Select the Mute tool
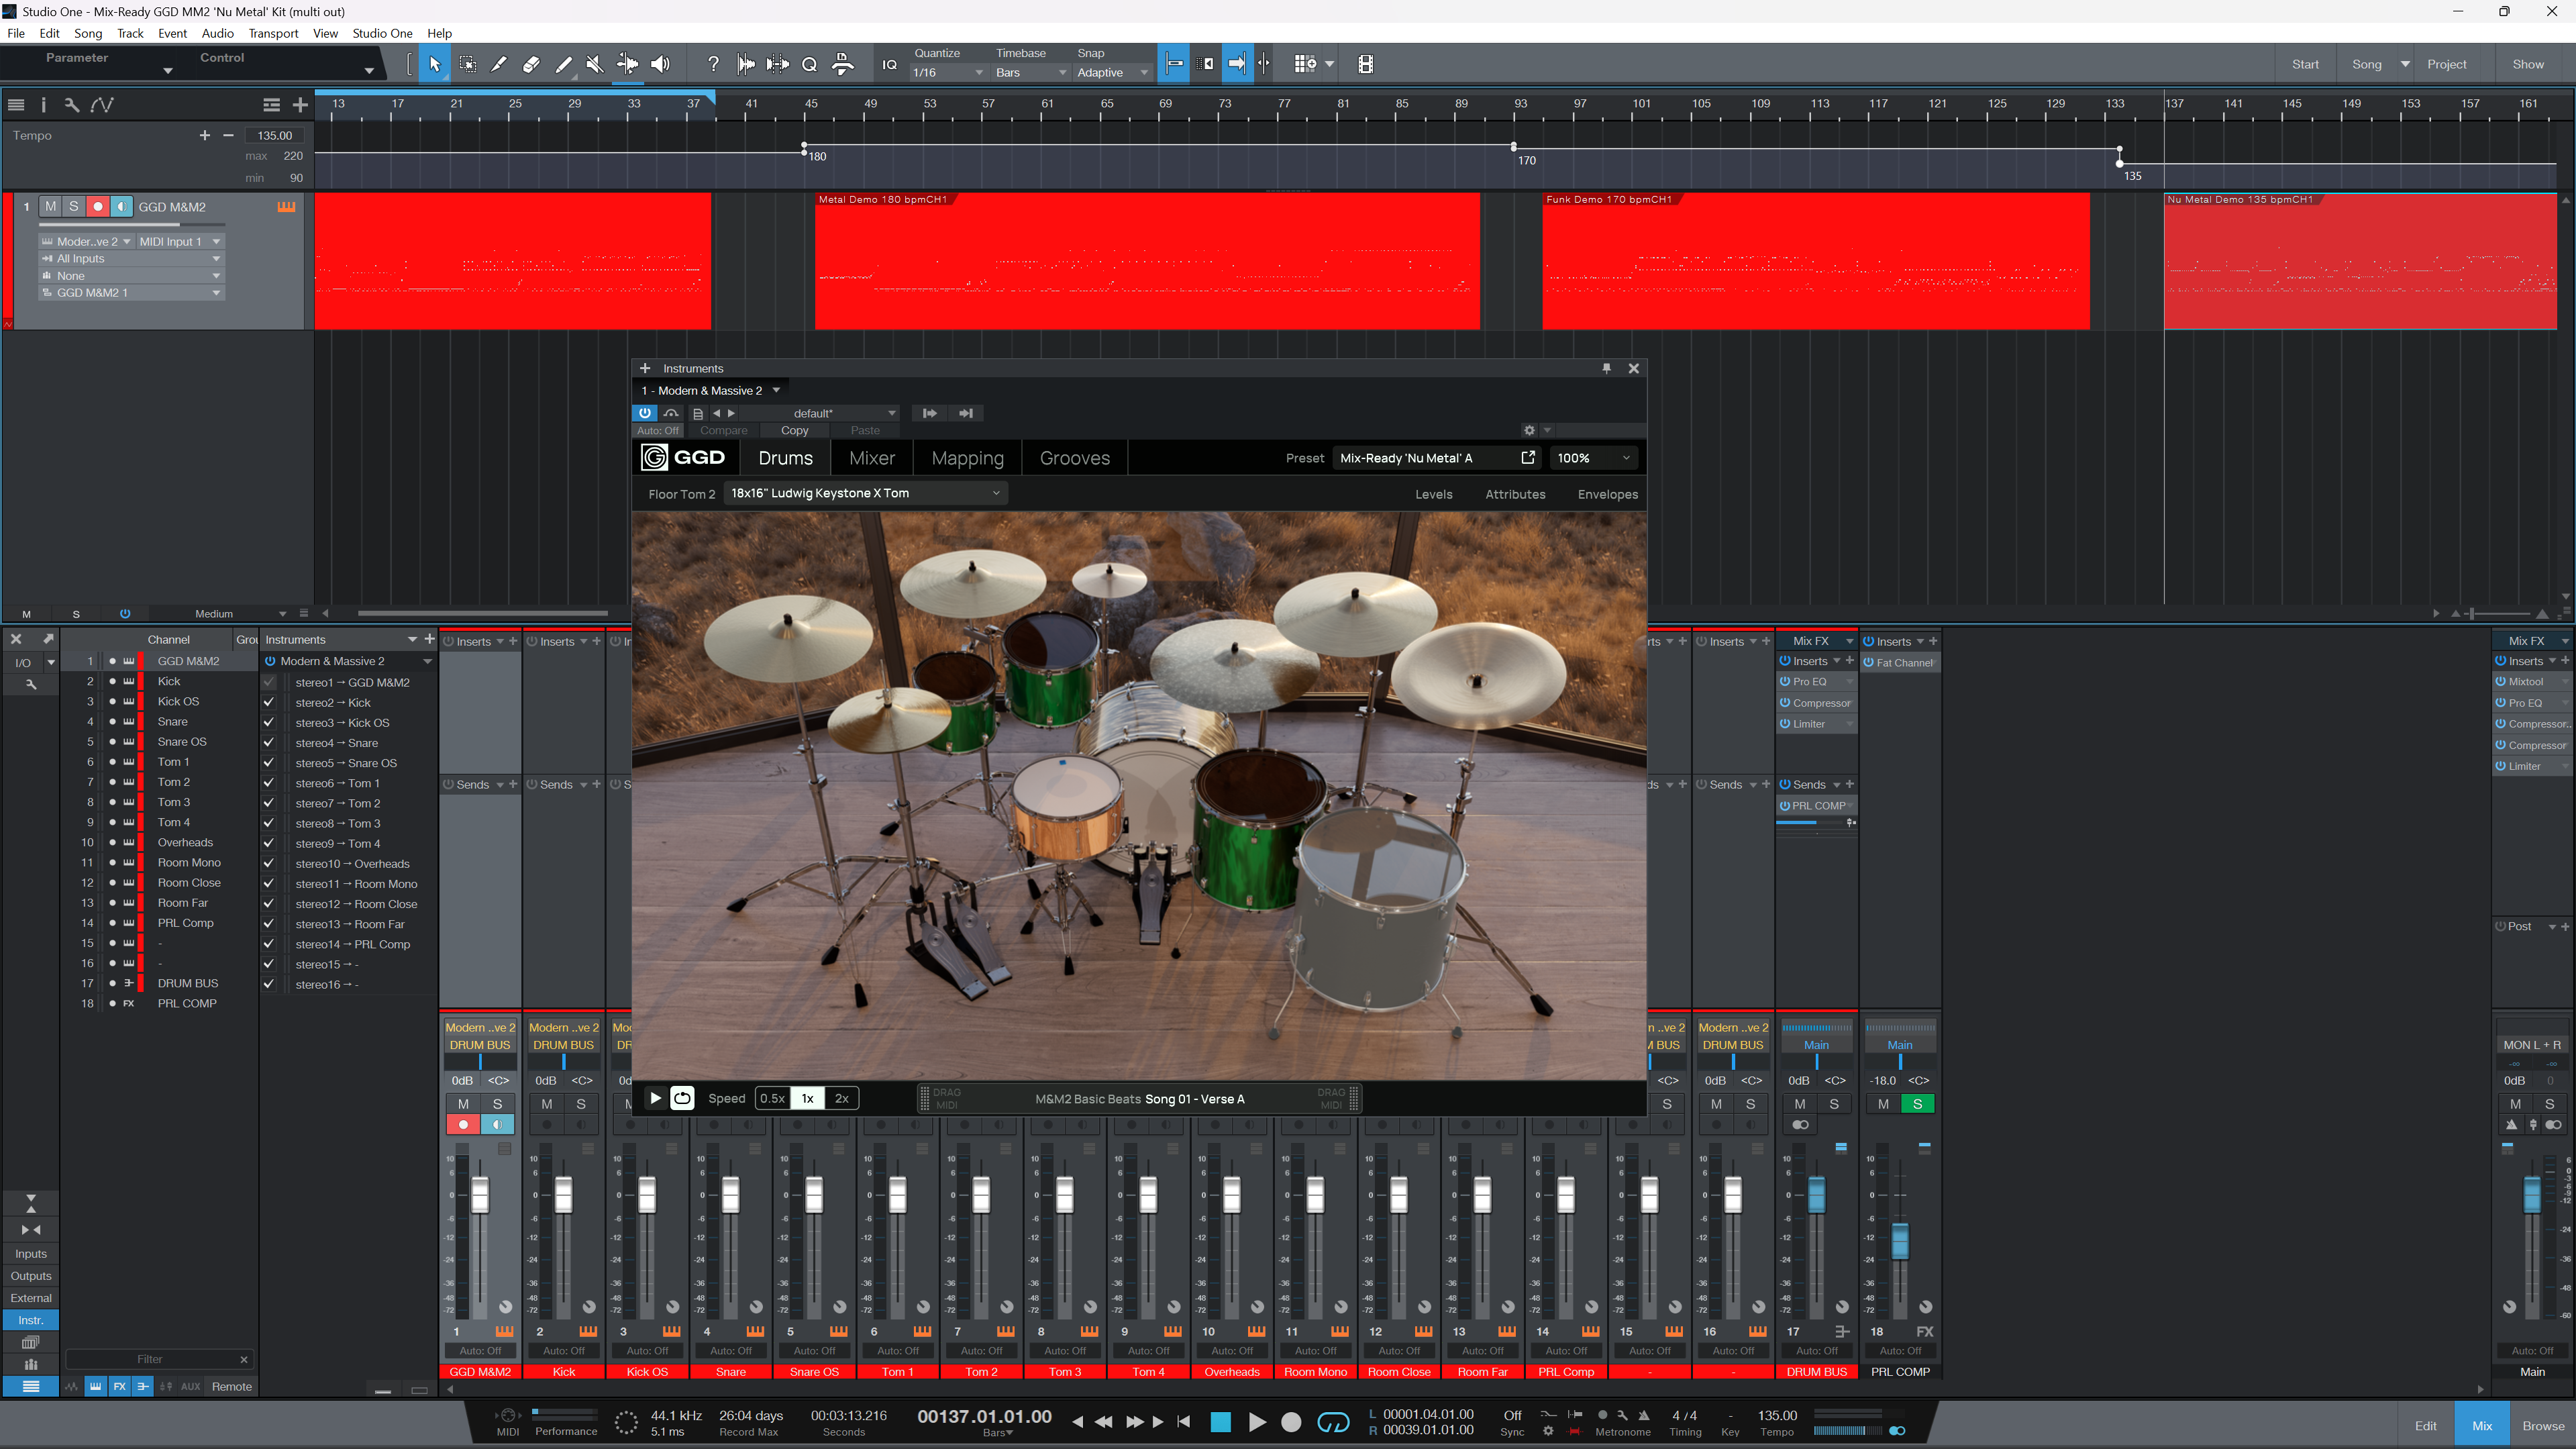The image size is (2576, 1449). point(594,64)
